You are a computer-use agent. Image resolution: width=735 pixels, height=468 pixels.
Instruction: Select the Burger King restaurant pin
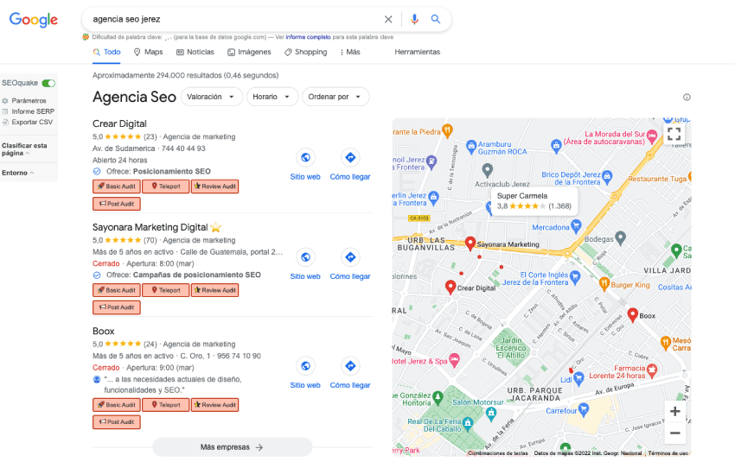pyautogui.click(x=604, y=283)
